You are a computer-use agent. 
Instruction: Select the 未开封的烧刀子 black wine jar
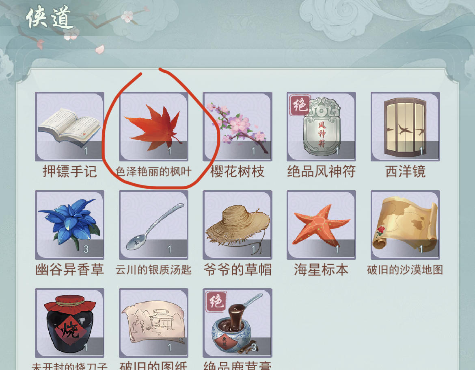click(x=70, y=323)
